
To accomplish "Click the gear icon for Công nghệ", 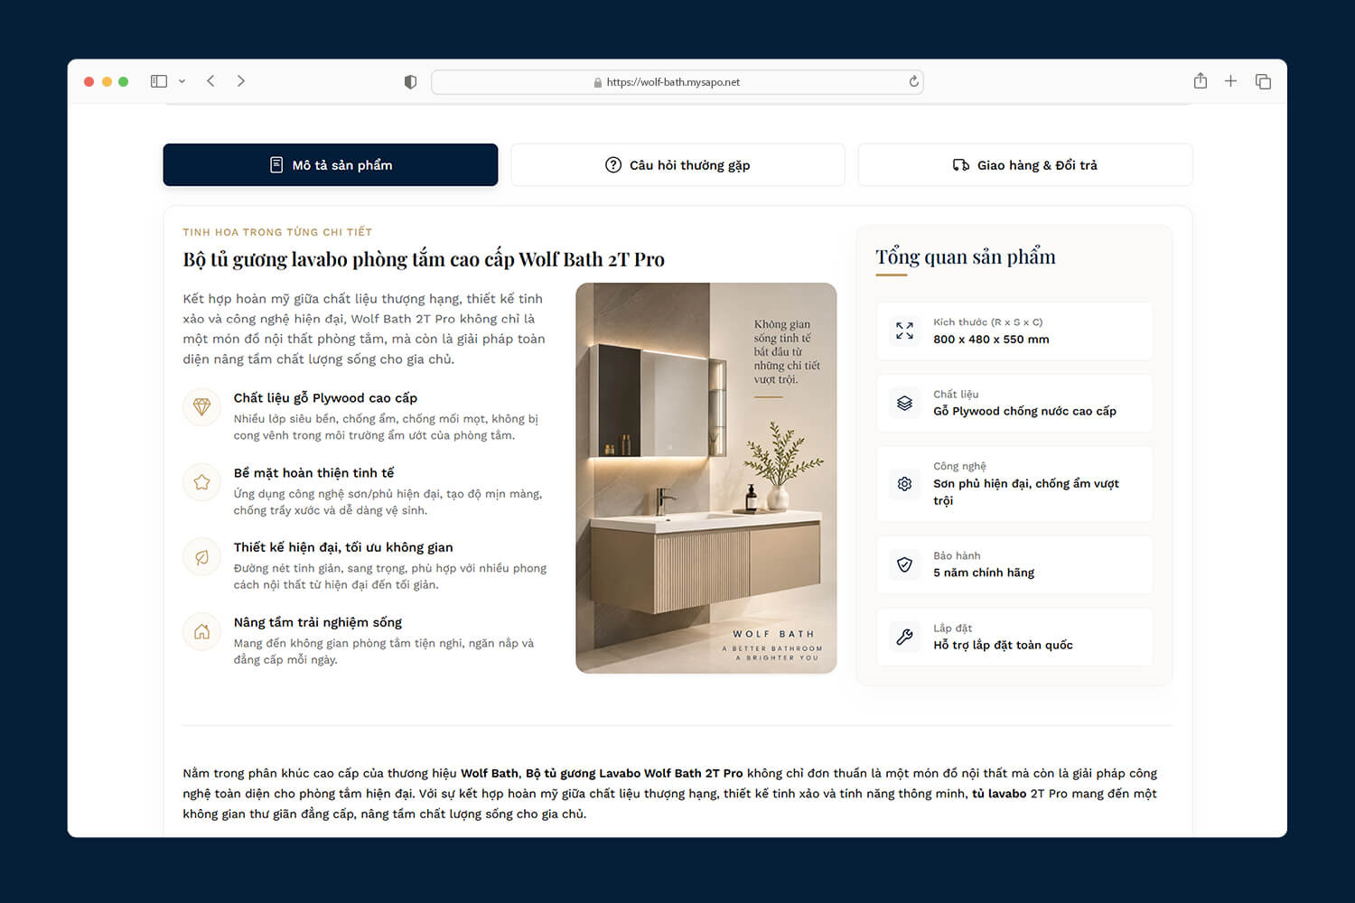I will pyautogui.click(x=904, y=484).
